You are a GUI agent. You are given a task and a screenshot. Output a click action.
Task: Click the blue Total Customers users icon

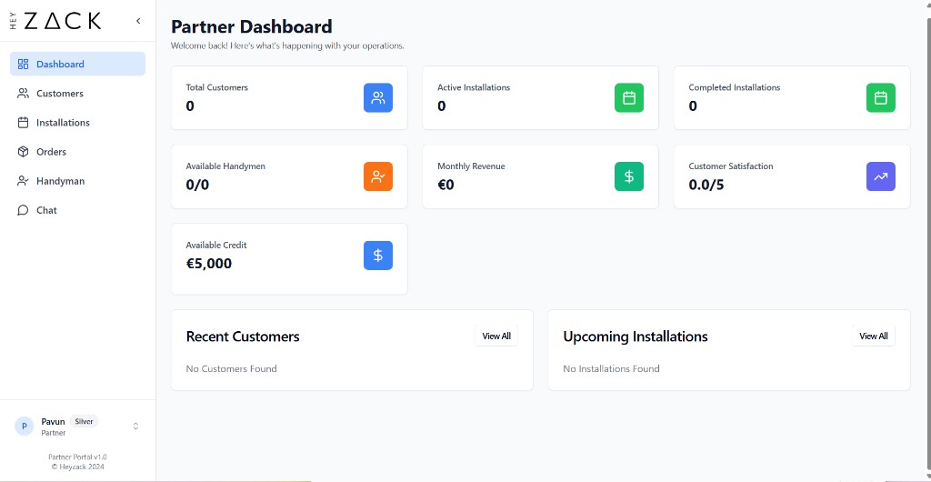pyautogui.click(x=378, y=98)
